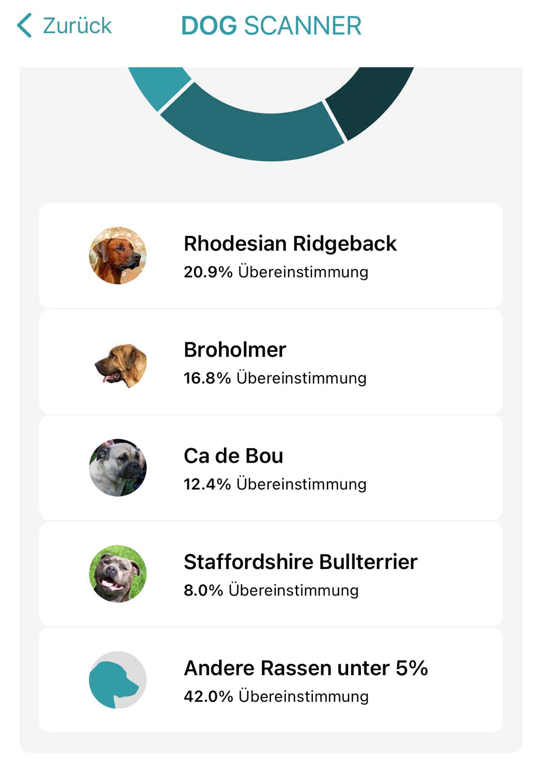Open the Rhodesian Ridgeback breed name

coord(290,244)
